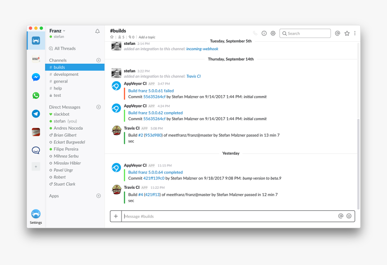Click Add a topic
Viewport: 387px width, 265px height.
(x=147, y=37)
